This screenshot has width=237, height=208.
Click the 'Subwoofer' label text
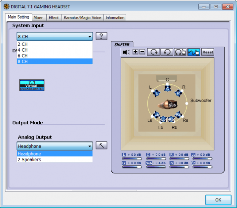click(201, 100)
